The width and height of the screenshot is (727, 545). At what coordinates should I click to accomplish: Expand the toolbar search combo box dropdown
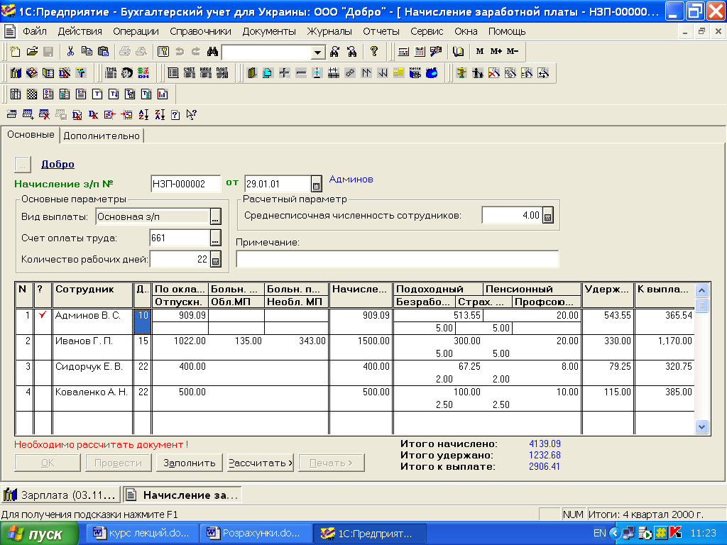point(318,53)
